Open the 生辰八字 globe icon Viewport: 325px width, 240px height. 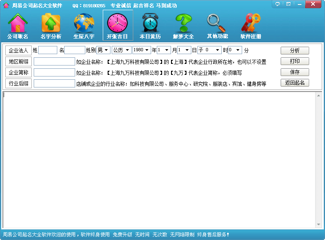tap(84, 24)
